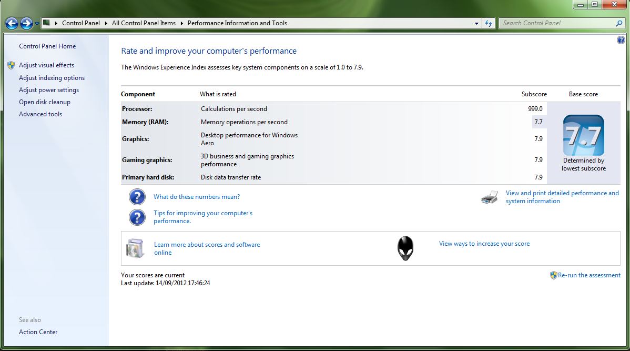Open Adjust power settings
This screenshot has height=351, width=630.
point(49,90)
